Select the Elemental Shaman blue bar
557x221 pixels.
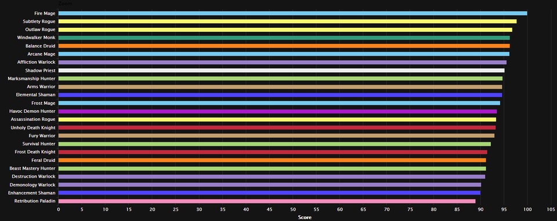[280, 95]
